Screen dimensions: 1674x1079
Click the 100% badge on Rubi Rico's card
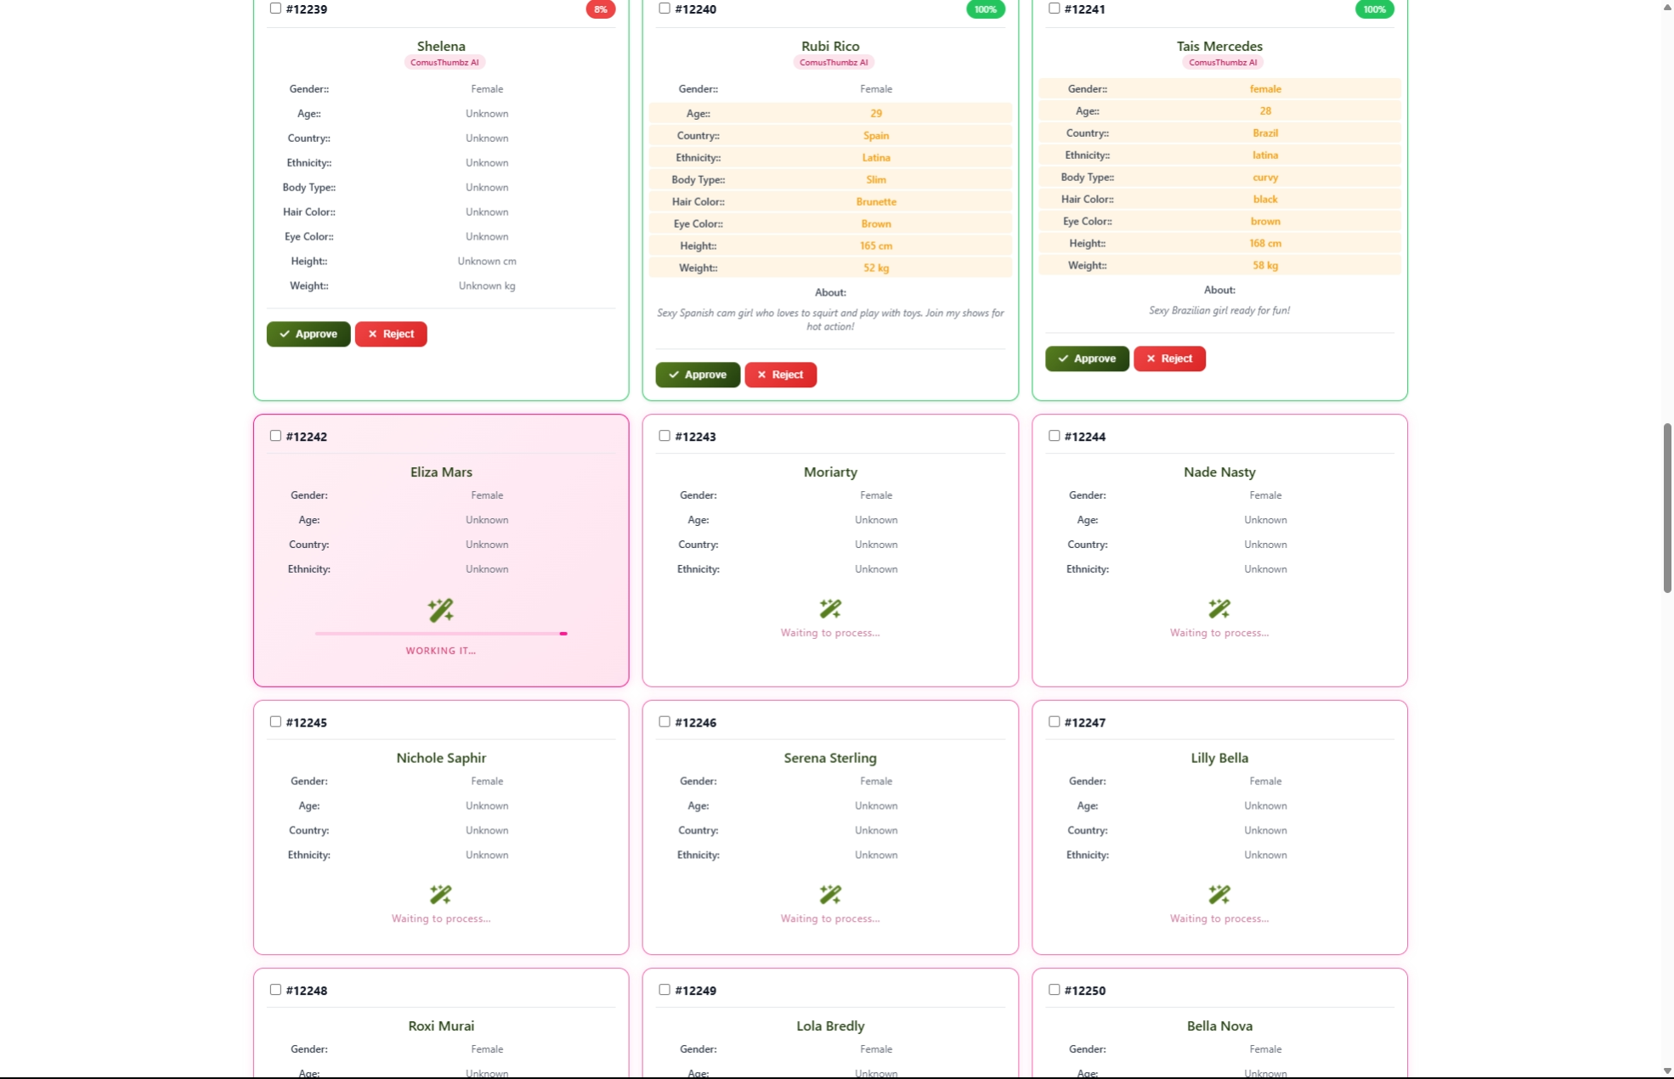[x=985, y=9]
